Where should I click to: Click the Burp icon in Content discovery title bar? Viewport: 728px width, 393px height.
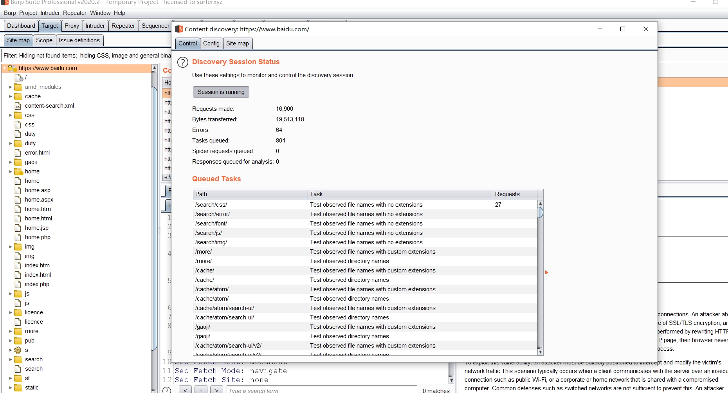[179, 29]
